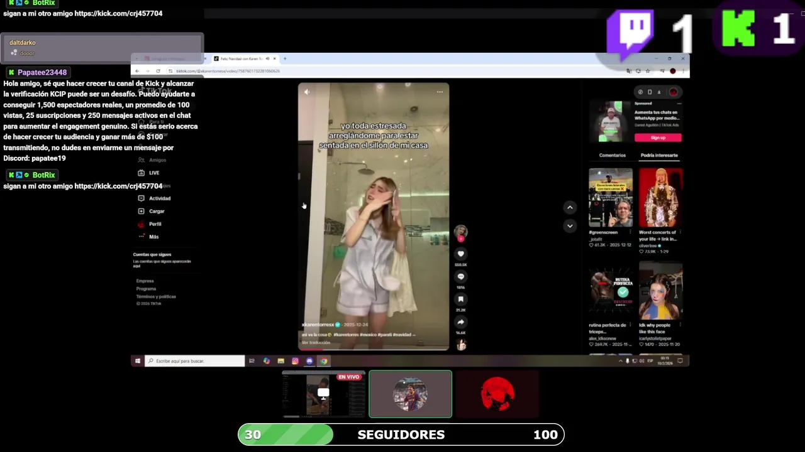Image resolution: width=805 pixels, height=452 pixels.
Task: Click the Papatee23448 username in chat
Action: pos(42,72)
